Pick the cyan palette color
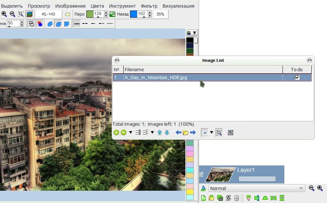This screenshot has height=203, width=327. coord(190,170)
